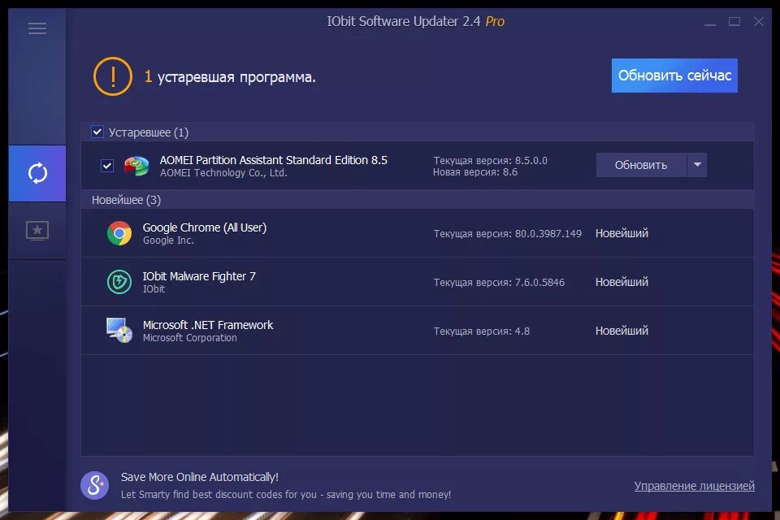This screenshot has height=520, width=780.
Task: Click the Microsoft .NET Framework icon
Action: pos(119,331)
